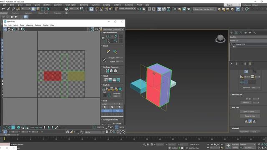The image size is (267, 150).
Task: Toggle the Rescale checkbox in Arrange Elements
Action: 114,124
